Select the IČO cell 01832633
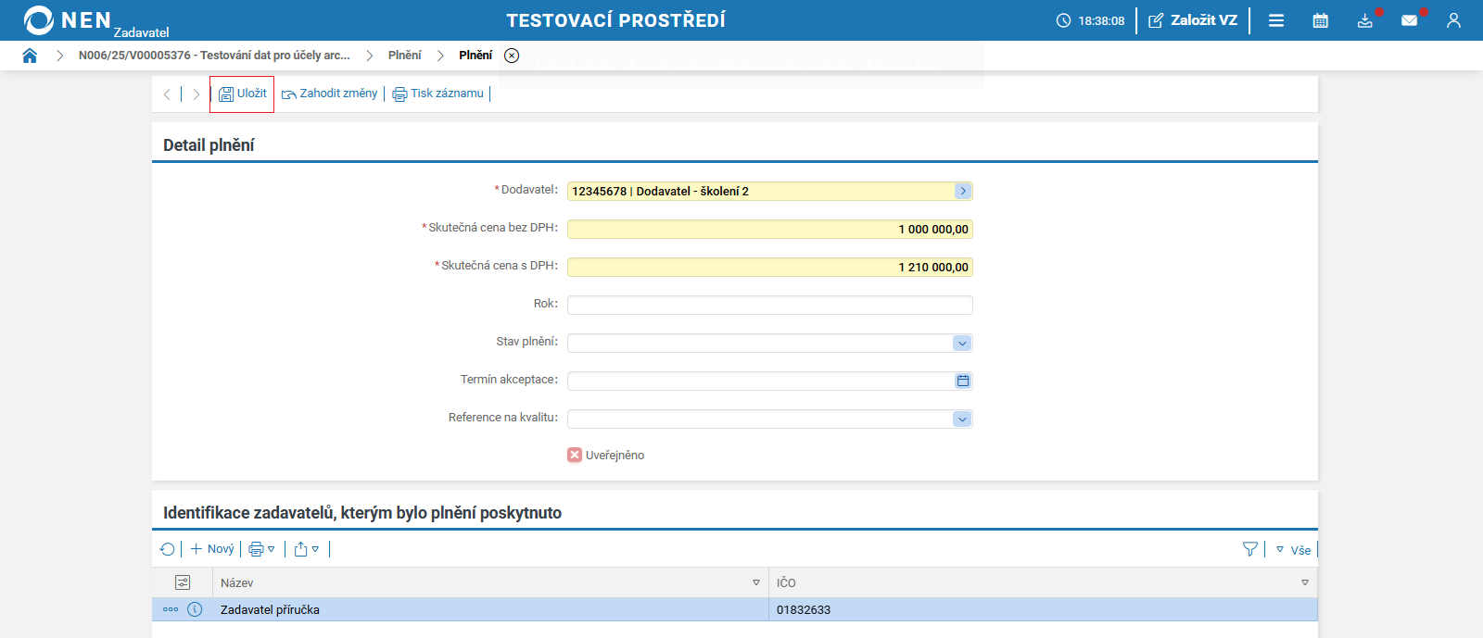1483x638 pixels. click(1043, 609)
